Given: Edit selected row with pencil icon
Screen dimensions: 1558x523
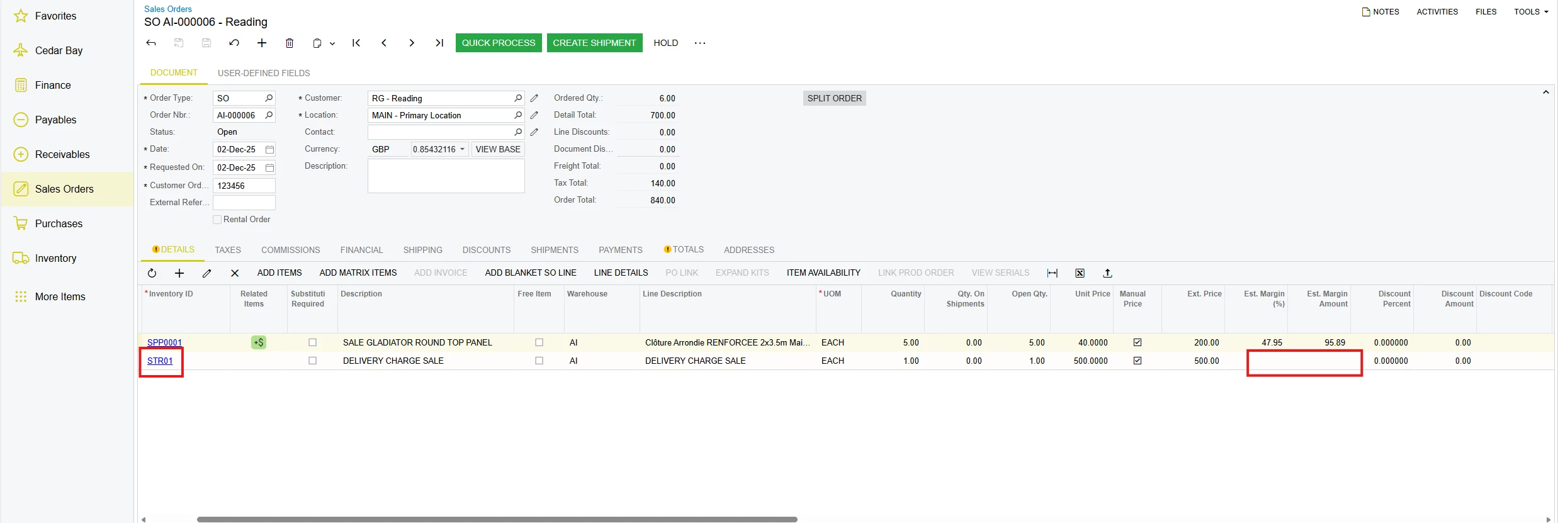Looking at the screenshot, I should point(207,273).
